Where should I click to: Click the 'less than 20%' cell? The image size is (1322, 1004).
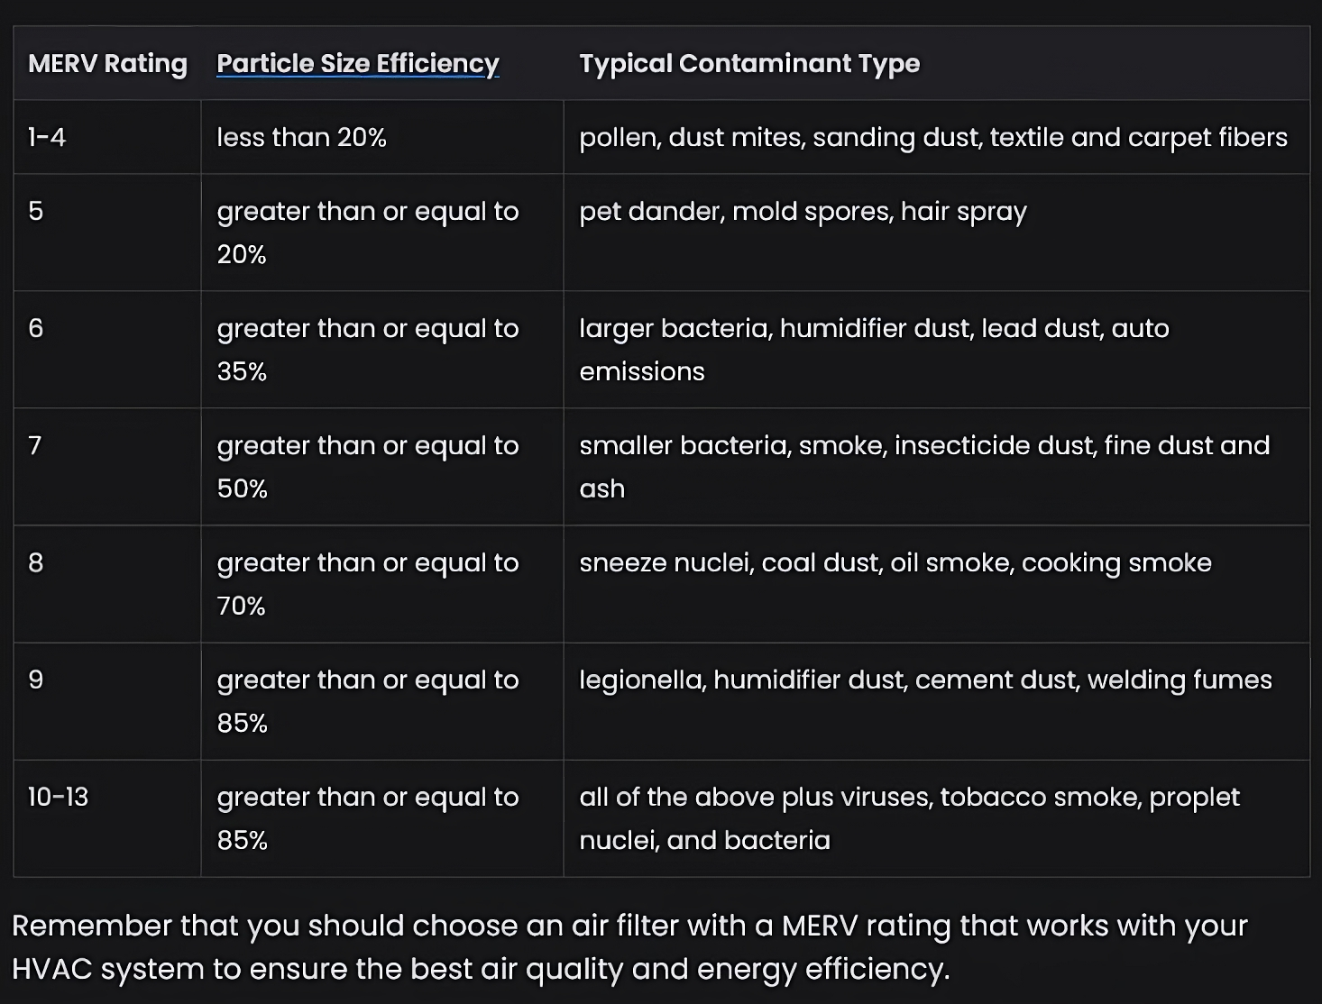[x=301, y=137]
